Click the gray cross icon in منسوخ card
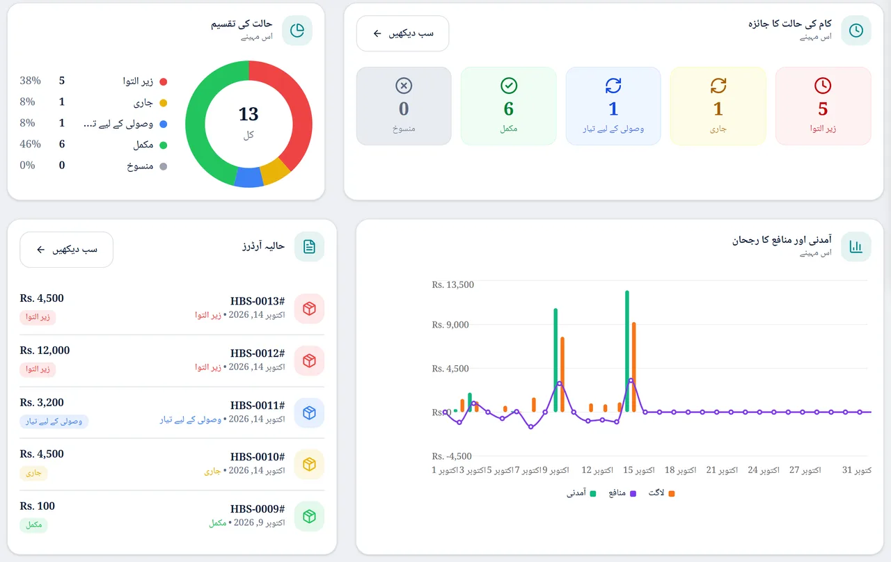891x562 pixels. pyautogui.click(x=404, y=86)
